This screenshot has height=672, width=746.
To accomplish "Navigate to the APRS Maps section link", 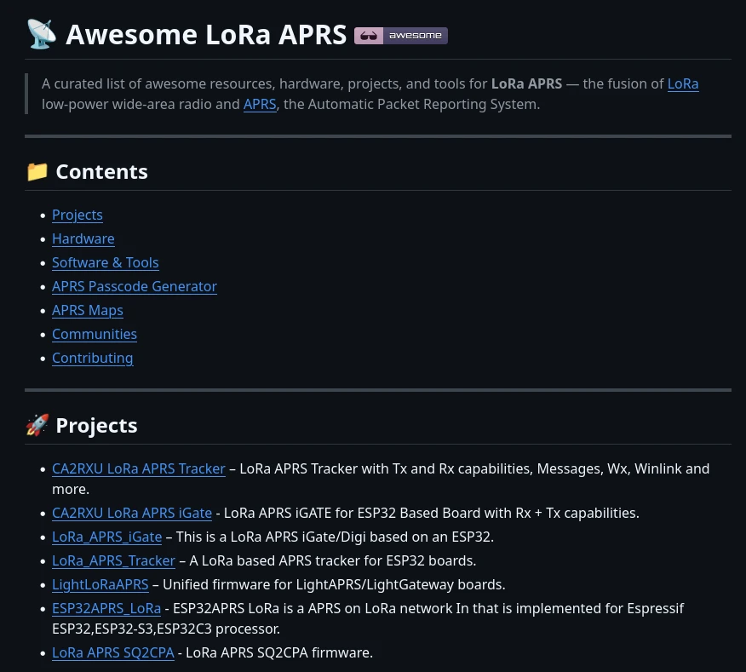I will click(88, 310).
